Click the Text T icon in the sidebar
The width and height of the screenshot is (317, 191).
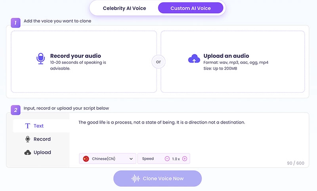pos(28,126)
